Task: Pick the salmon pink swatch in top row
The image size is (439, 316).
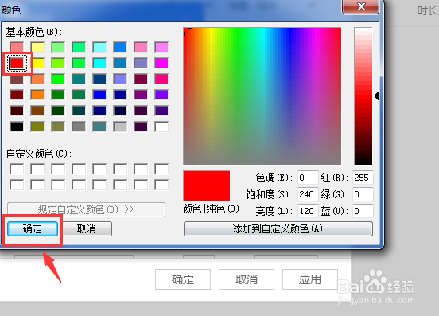Action: pos(17,47)
